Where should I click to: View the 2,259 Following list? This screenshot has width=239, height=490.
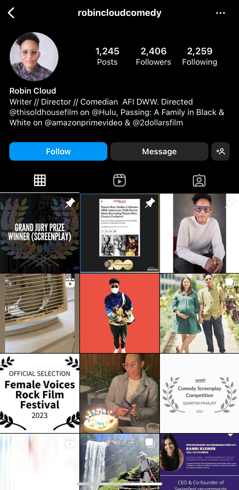[x=200, y=56]
